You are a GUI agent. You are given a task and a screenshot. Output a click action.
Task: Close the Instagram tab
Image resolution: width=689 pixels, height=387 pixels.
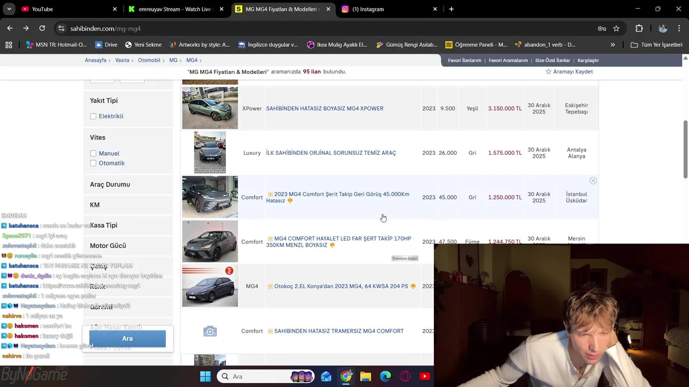click(x=435, y=9)
